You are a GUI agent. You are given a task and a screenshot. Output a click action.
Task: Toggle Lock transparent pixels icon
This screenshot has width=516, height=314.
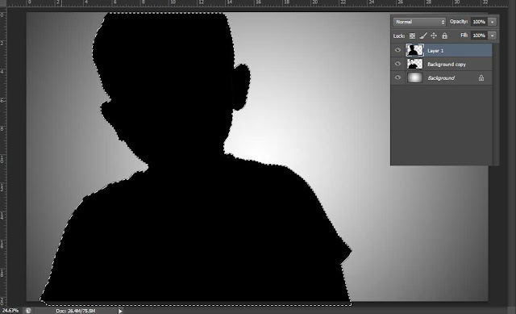click(x=412, y=36)
